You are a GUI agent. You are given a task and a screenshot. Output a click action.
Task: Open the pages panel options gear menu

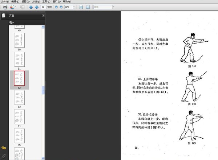point(12,22)
